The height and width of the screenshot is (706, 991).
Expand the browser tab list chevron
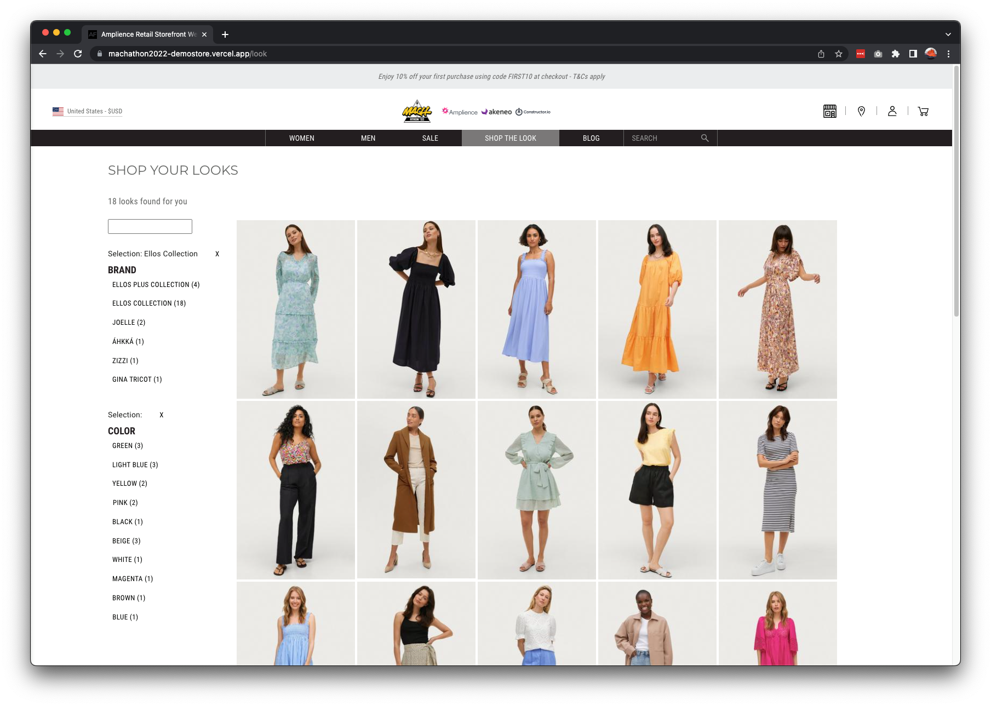coord(948,35)
